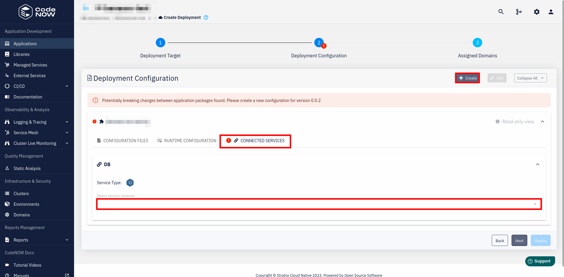Image resolution: width=564 pixels, height=277 pixels.
Task: Open the git branch icon in header
Action: (x=519, y=12)
